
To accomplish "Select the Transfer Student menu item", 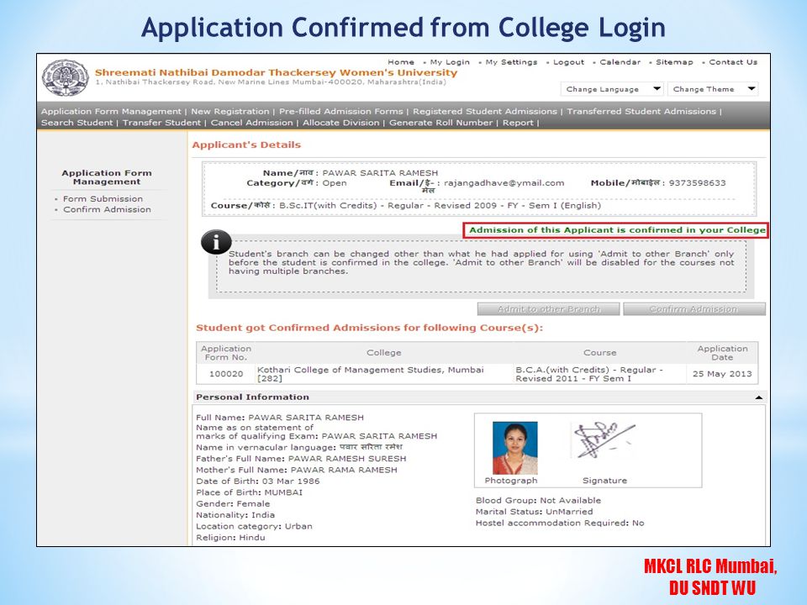I will click(x=161, y=123).
